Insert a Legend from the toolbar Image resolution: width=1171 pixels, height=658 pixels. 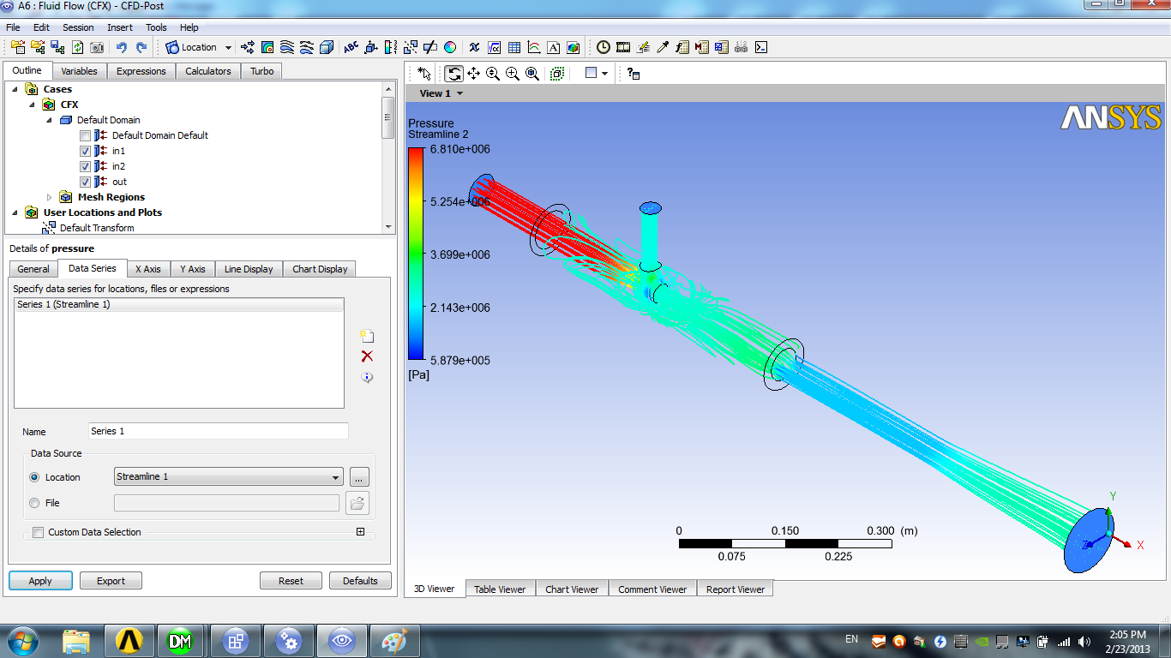391,47
